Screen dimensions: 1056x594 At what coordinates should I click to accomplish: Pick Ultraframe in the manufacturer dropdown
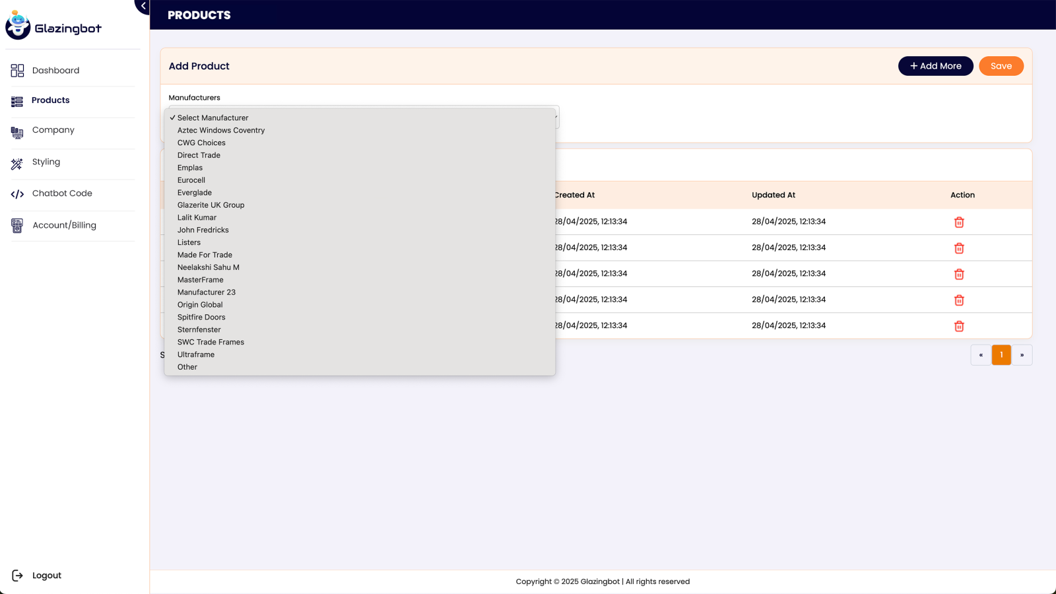[x=196, y=355]
